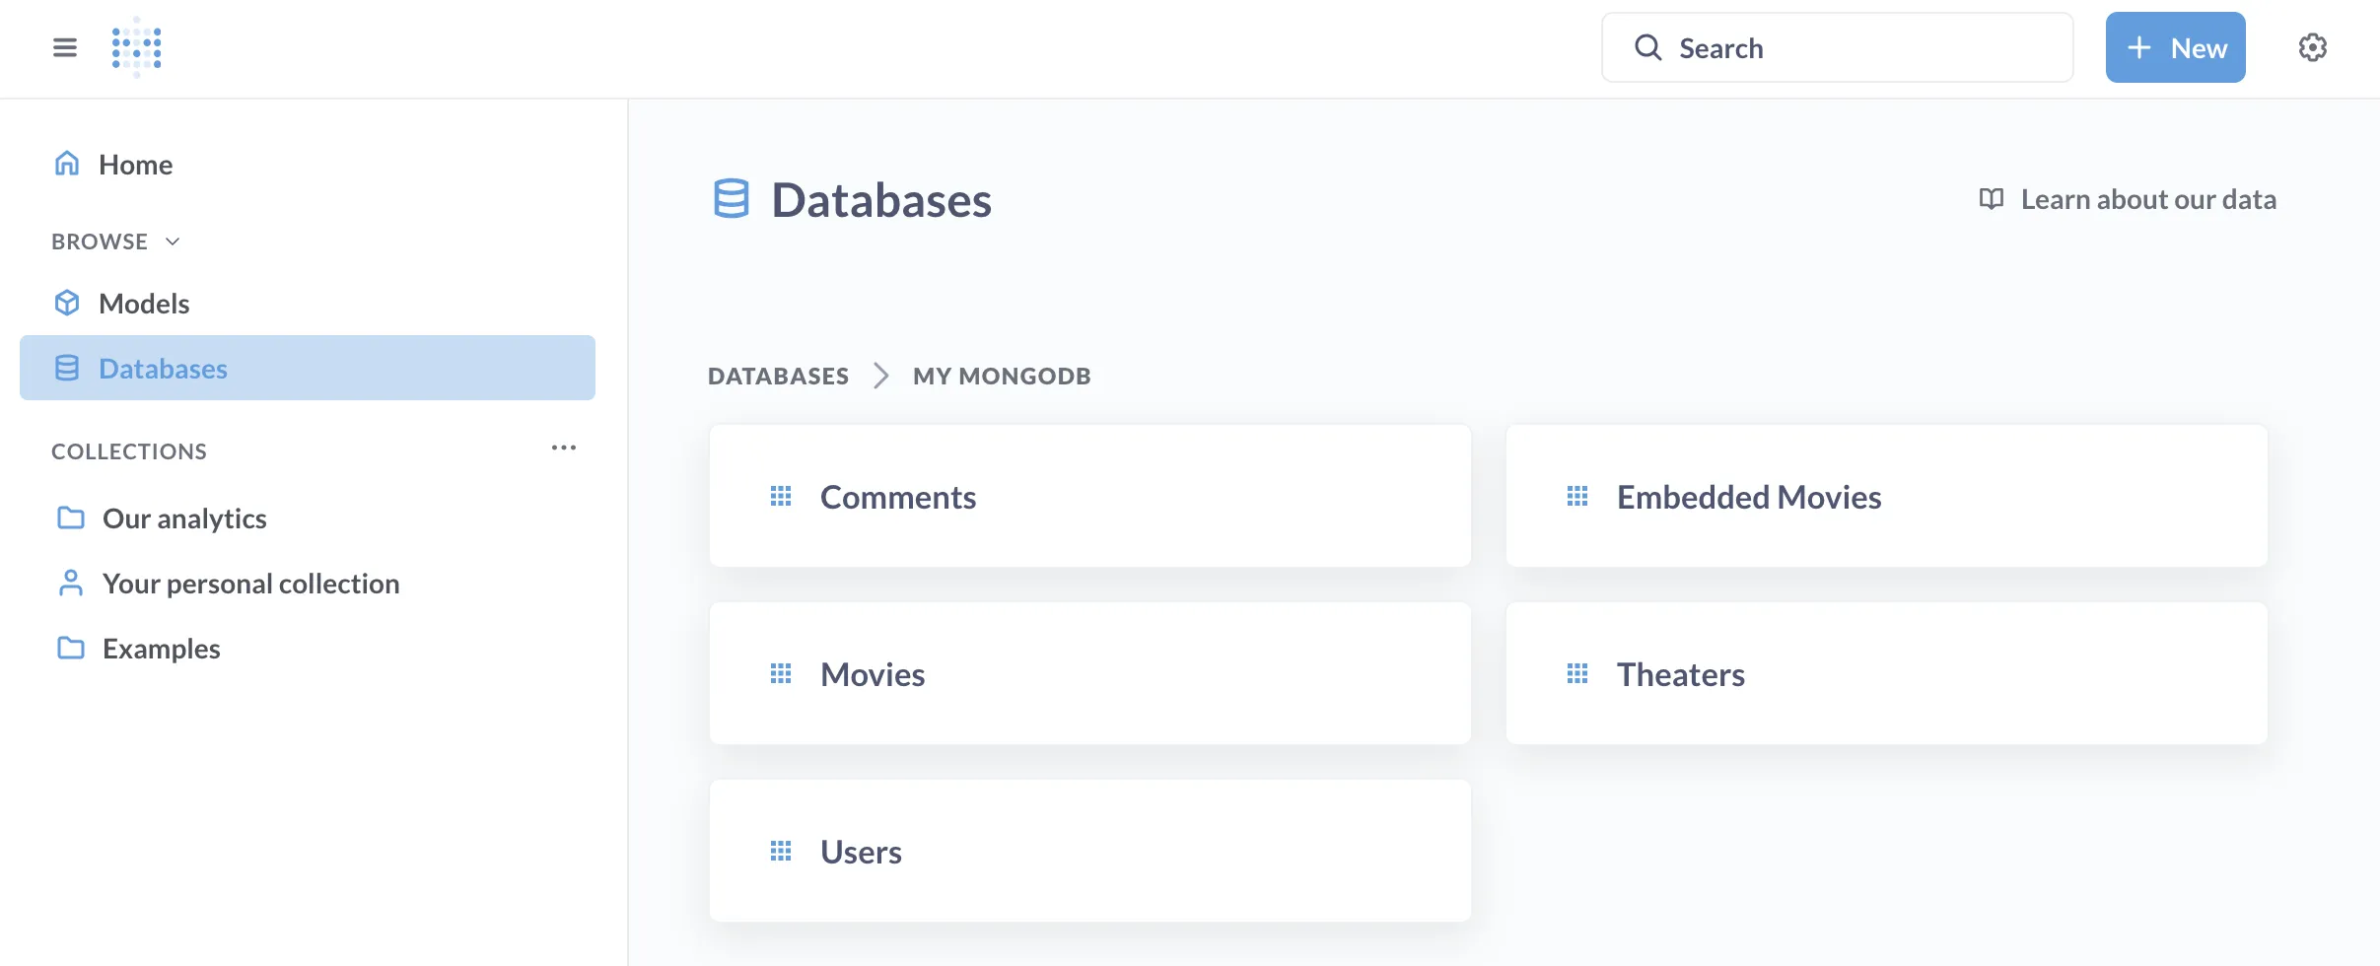Click the Search input field

[x=1836, y=46]
